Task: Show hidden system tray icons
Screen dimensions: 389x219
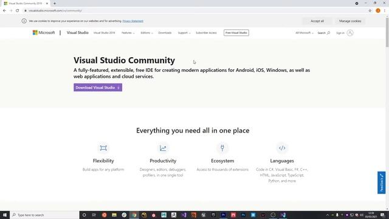Action: pyautogui.click(x=328, y=215)
